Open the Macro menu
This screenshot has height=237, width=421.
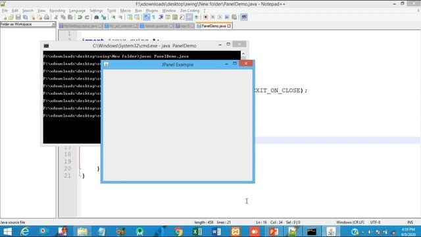pos(126,11)
